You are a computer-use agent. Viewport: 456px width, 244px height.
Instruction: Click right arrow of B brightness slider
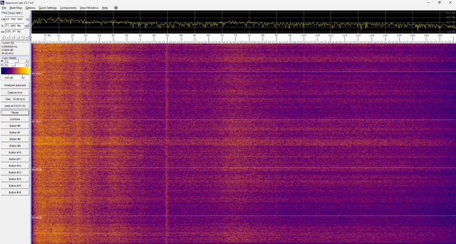coord(26,61)
